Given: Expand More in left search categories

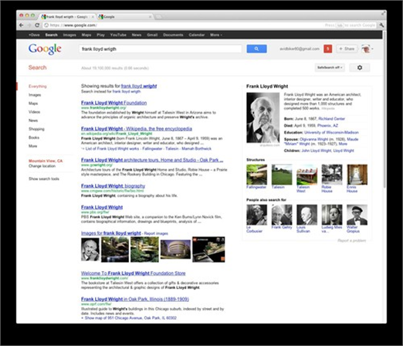Looking at the screenshot, I should point(33,146).
